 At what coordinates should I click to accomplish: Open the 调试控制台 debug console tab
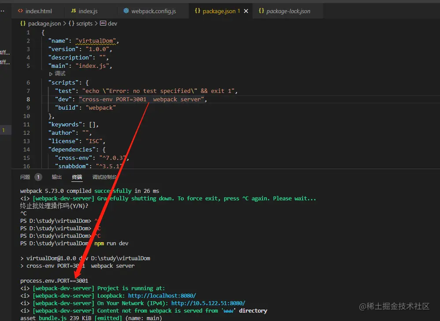104,177
